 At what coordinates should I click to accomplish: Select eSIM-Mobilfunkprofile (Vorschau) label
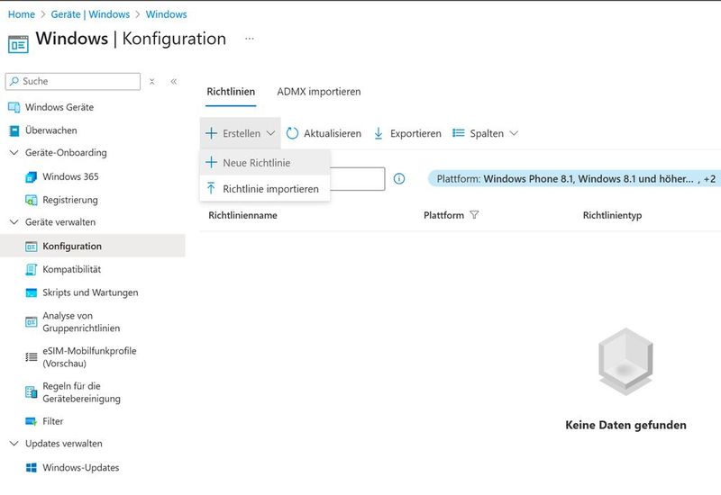pyautogui.click(x=89, y=356)
